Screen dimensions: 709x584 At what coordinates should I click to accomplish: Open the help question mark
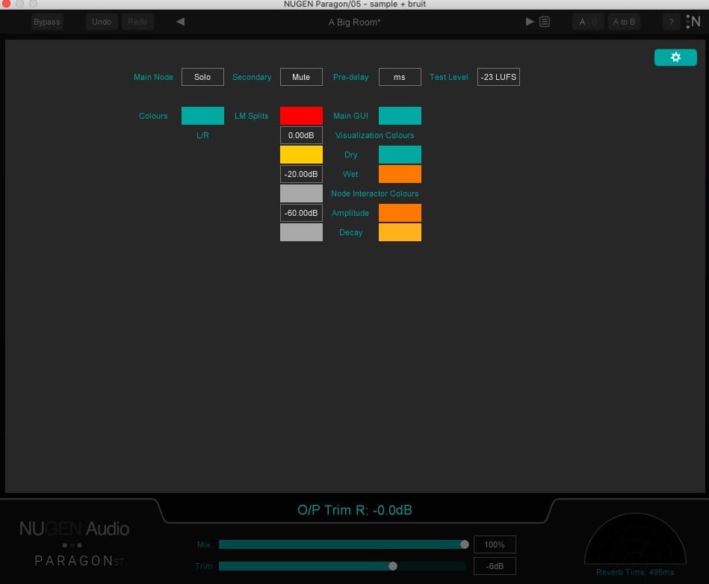[x=671, y=22]
